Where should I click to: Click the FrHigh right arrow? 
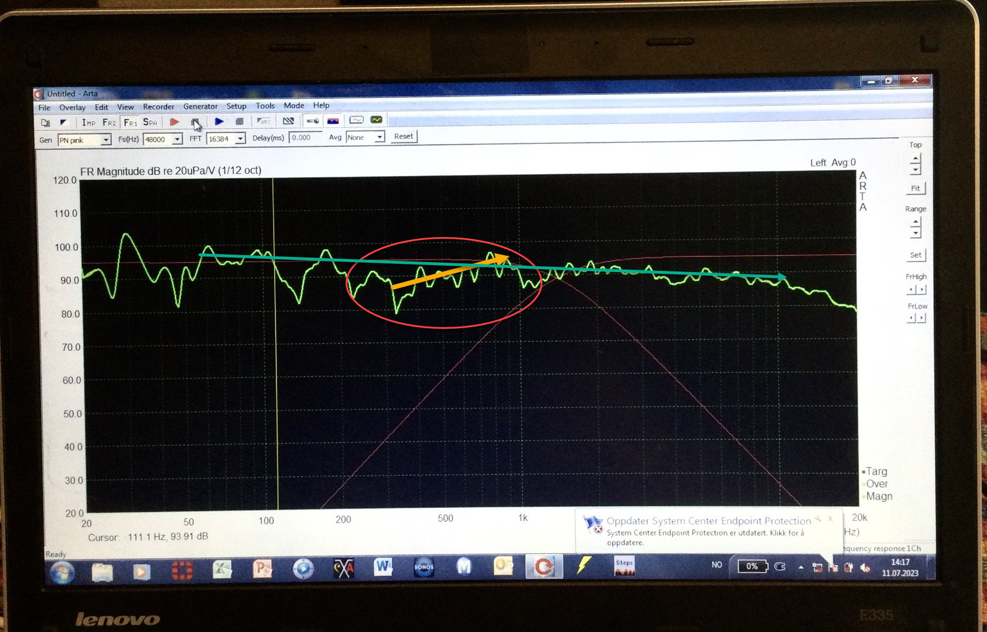pyautogui.click(x=921, y=290)
